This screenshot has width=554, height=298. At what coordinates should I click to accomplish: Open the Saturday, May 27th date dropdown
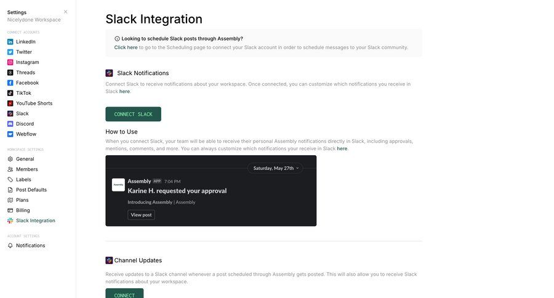275,168
